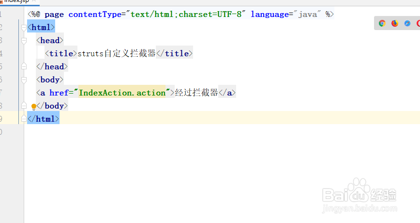Click the IndexAction.action href value
The height and width of the screenshot is (223, 420).
click(x=122, y=93)
